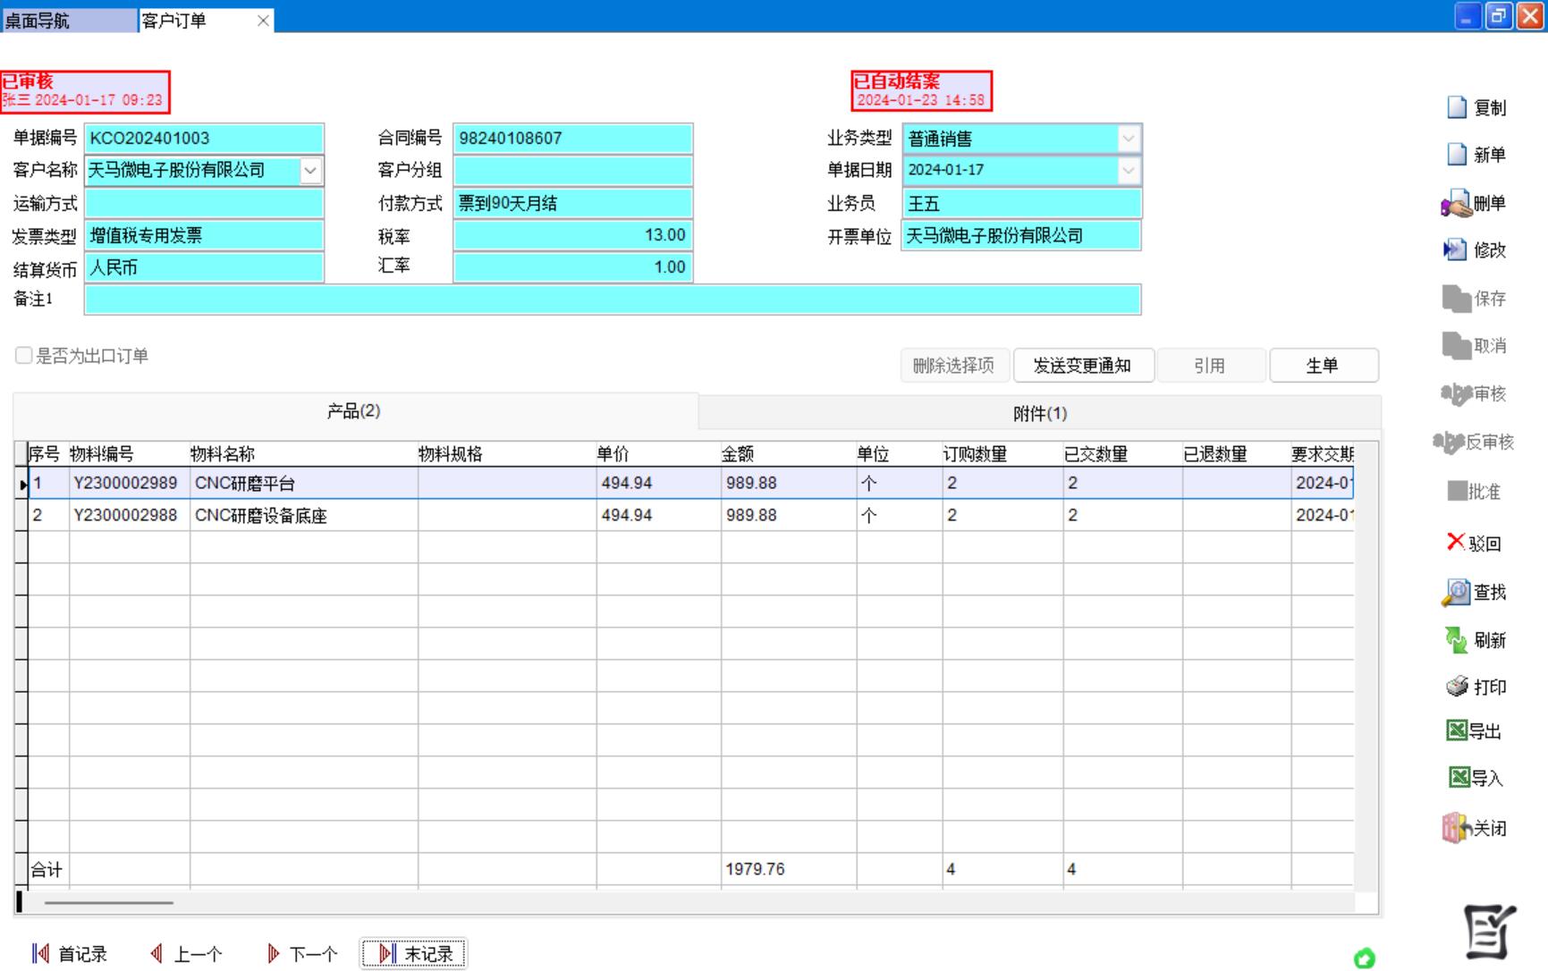Click the 复制 (copy) document icon
1548x971 pixels.
tap(1458, 107)
